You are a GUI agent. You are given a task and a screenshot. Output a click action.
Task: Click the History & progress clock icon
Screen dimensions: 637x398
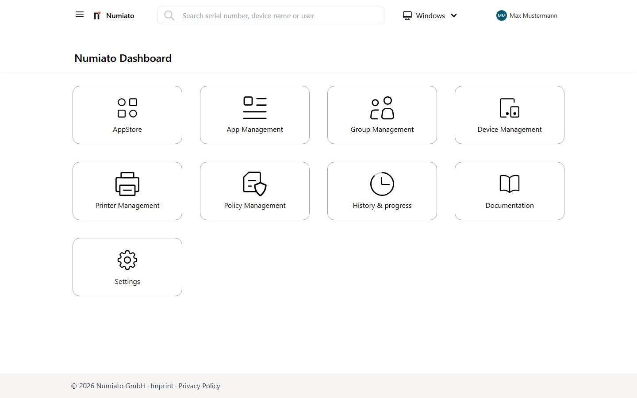[x=382, y=184]
